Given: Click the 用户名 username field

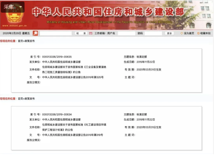Looking at the screenshot, I should coord(127,33).
